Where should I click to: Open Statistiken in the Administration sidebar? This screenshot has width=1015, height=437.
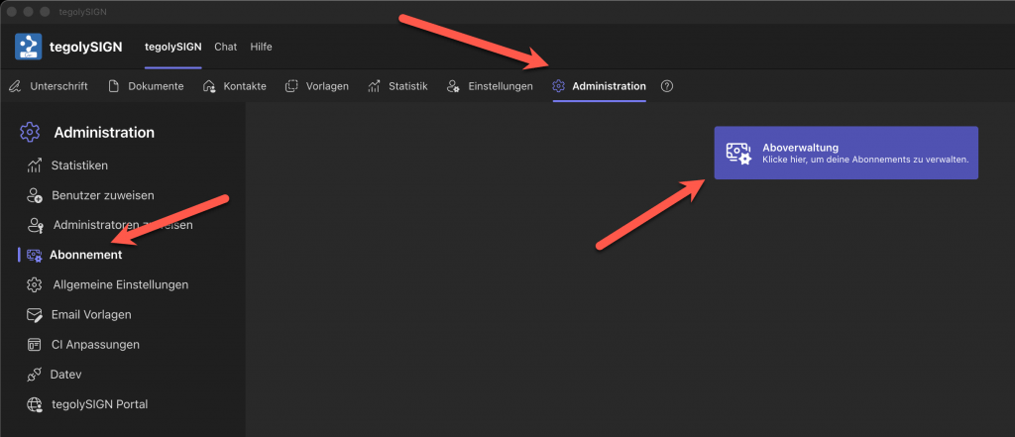click(79, 165)
